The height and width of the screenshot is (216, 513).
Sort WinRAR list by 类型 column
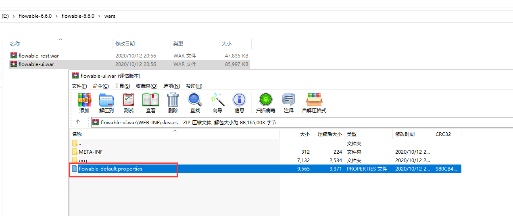(x=368, y=134)
